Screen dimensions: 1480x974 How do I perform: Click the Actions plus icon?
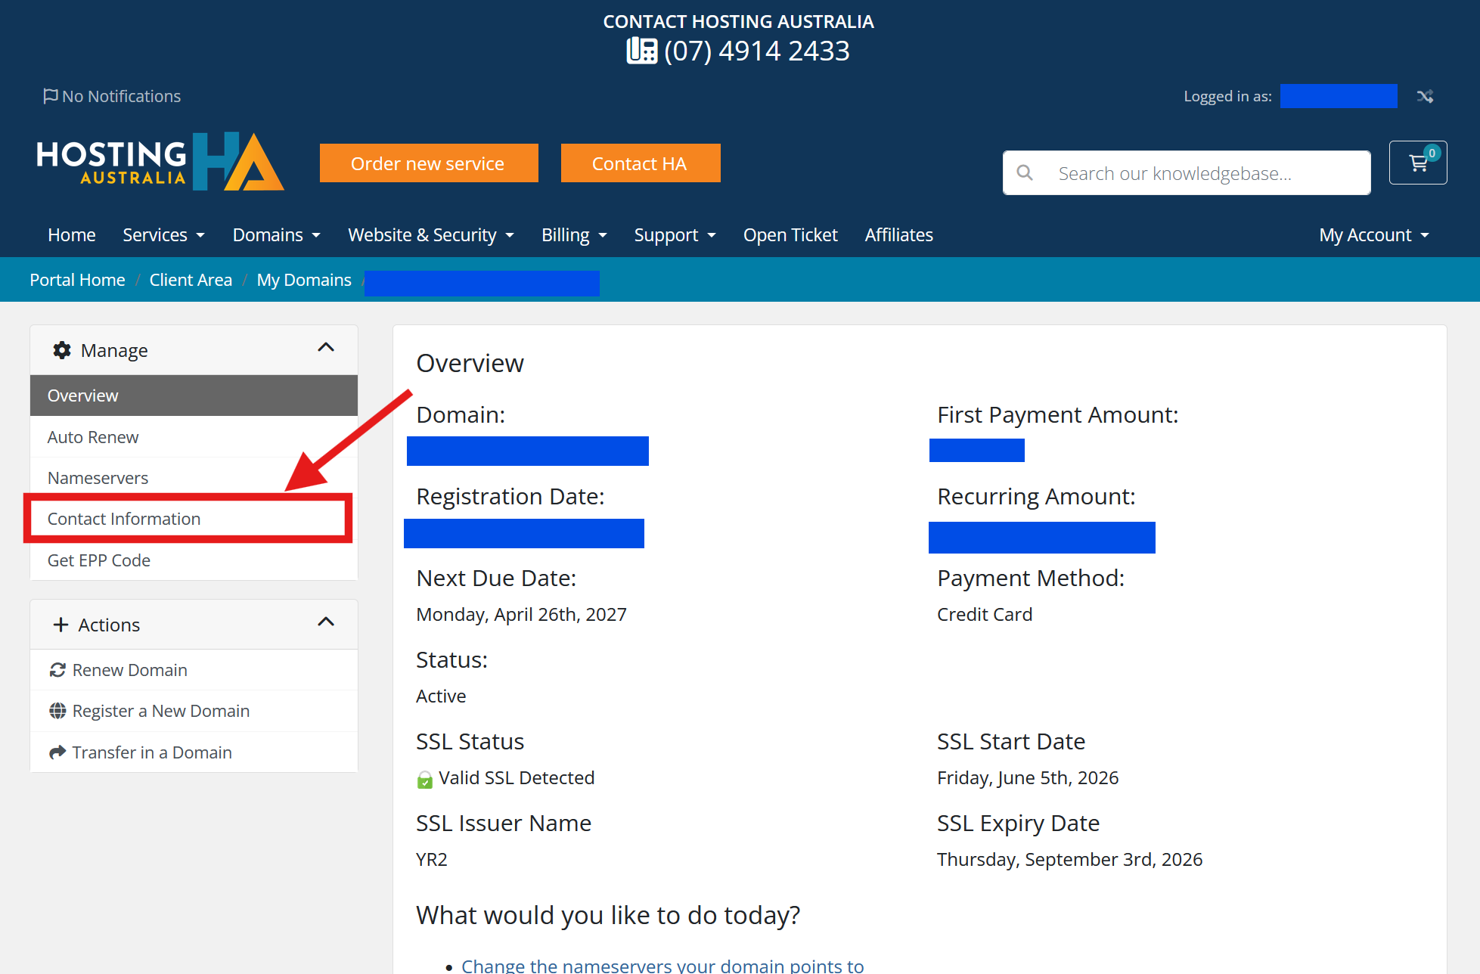click(61, 625)
